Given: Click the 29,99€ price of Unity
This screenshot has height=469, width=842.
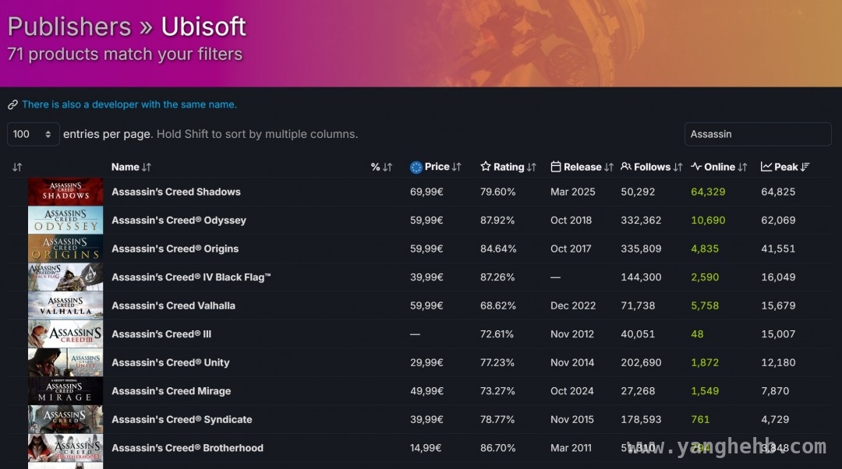Looking at the screenshot, I should coord(427,362).
